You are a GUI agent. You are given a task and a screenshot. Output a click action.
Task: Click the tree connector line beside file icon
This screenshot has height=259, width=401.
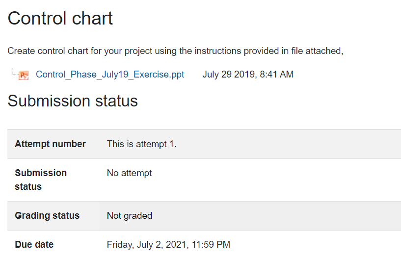pyautogui.click(x=14, y=72)
